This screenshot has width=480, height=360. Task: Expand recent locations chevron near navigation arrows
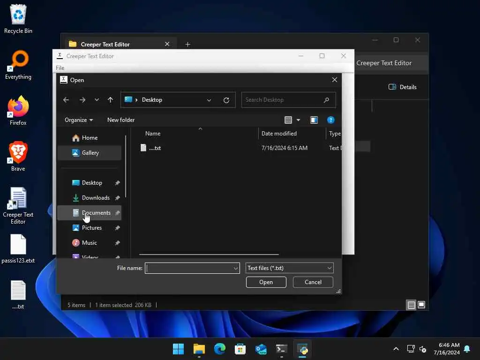coord(97,100)
